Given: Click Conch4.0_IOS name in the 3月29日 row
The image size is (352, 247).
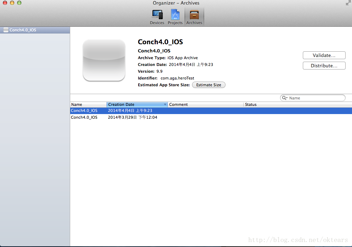Looking at the screenshot, I should [84, 117].
